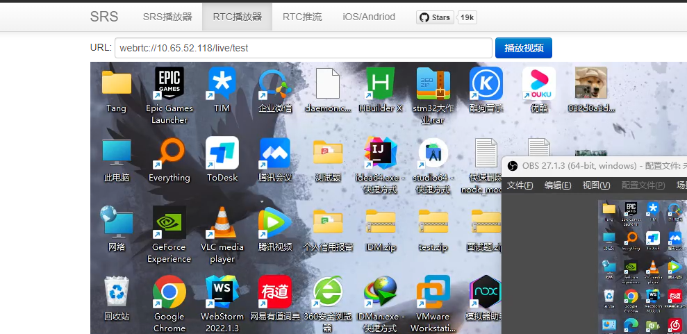
Task: Click the 个人信用报告 folder icon
Action: coord(328,222)
